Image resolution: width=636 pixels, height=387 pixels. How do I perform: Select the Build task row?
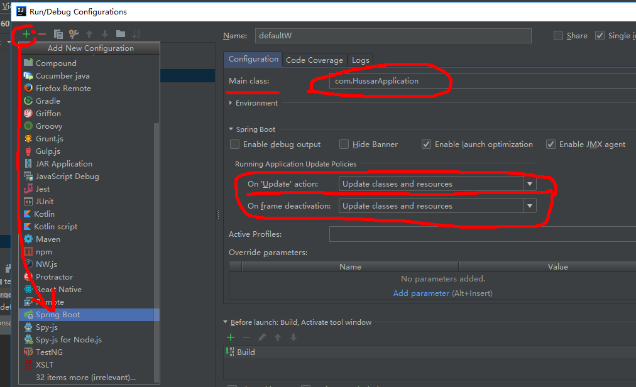pyautogui.click(x=429, y=352)
